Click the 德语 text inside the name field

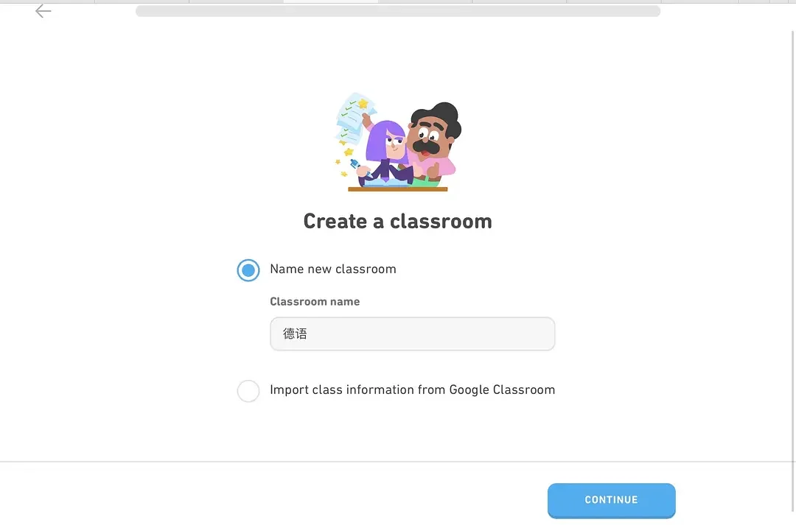click(x=295, y=334)
